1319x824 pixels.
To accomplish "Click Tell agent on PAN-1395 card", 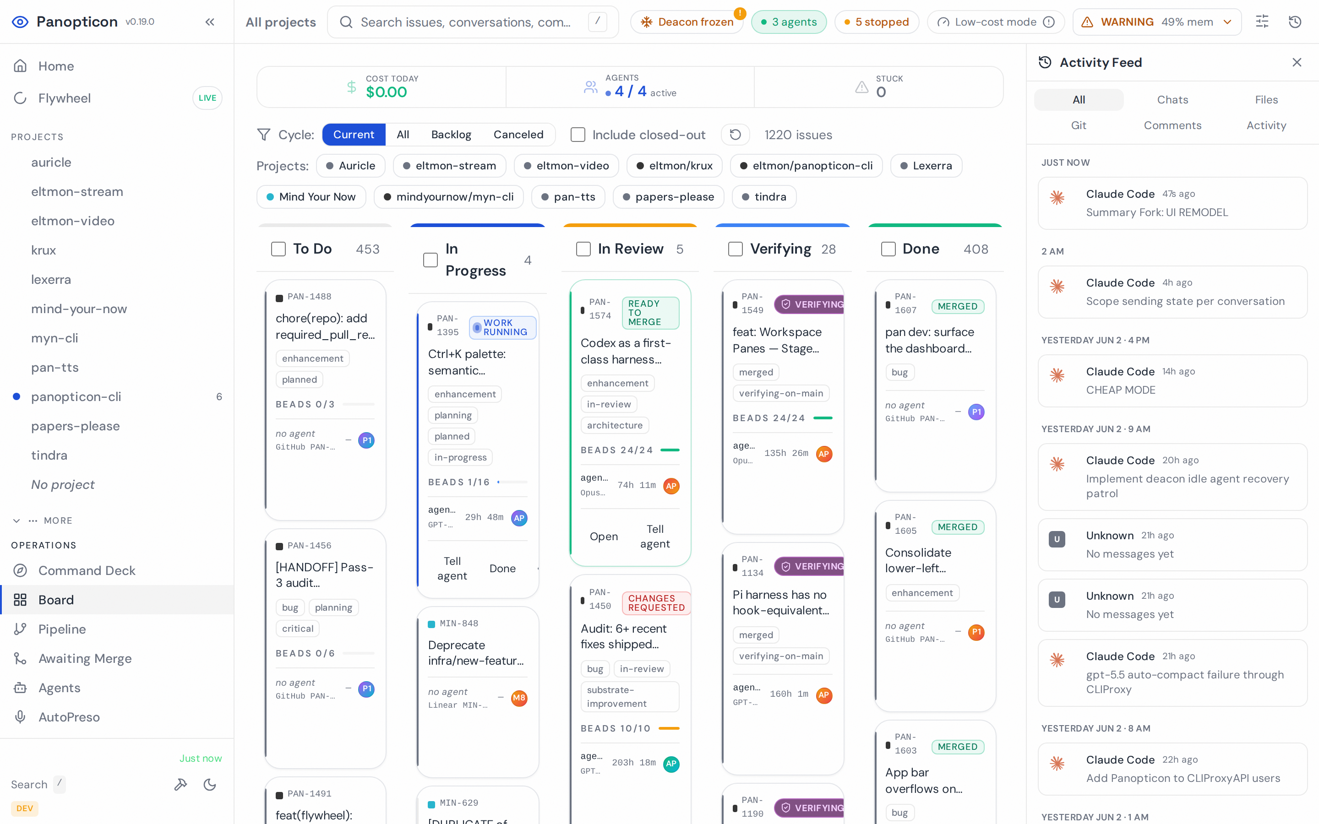I will [452, 569].
